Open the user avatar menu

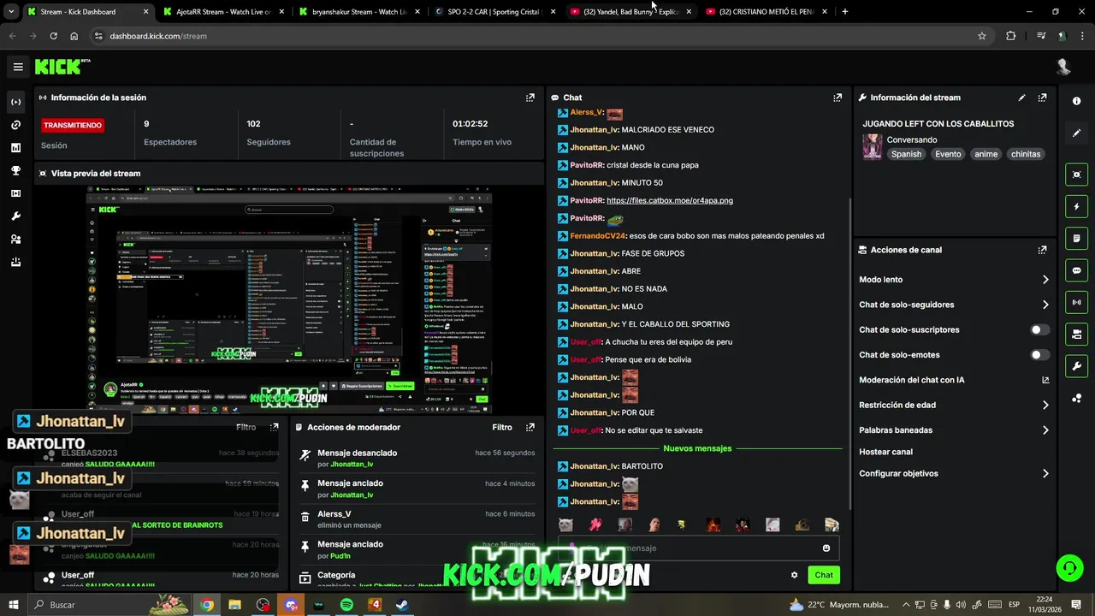coord(1063,67)
